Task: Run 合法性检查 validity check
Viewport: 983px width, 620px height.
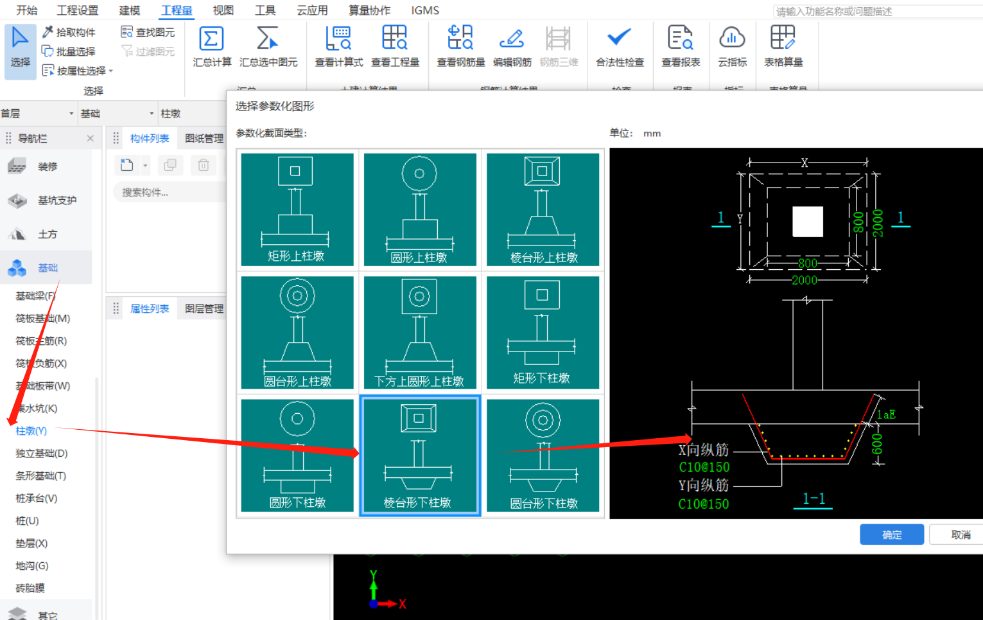Action: pos(620,47)
